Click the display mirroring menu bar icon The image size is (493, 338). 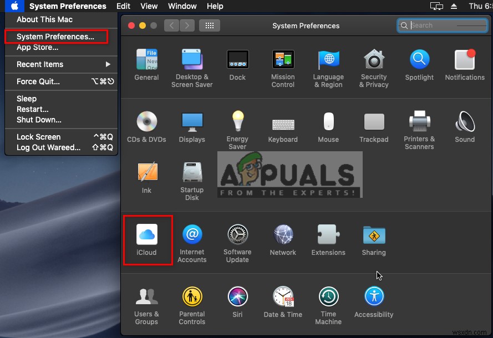click(436, 6)
